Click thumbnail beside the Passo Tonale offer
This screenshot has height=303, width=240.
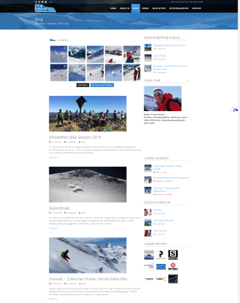(x=148, y=168)
